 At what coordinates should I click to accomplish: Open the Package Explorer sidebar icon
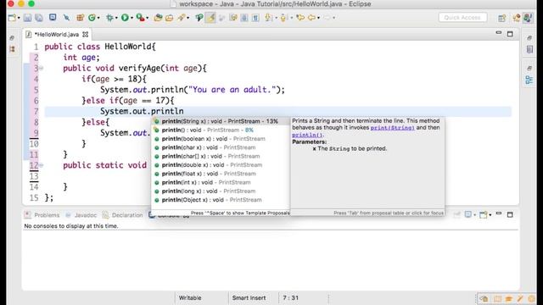[x=13, y=49]
